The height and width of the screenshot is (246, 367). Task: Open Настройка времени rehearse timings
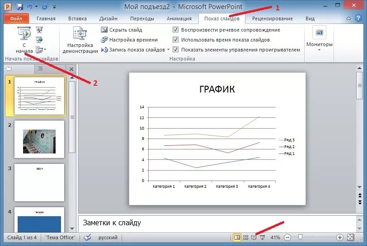pyautogui.click(x=129, y=40)
